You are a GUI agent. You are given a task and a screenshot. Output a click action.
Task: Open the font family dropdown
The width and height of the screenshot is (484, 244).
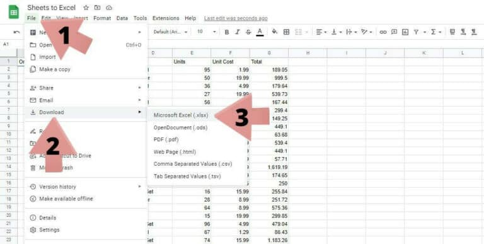pyautogui.click(x=171, y=32)
